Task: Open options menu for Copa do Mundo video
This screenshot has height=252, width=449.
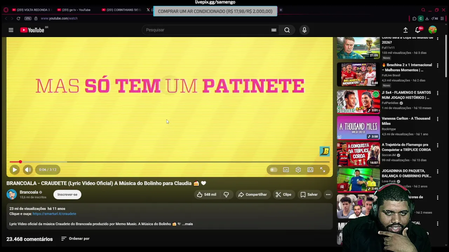Action: click(x=437, y=38)
